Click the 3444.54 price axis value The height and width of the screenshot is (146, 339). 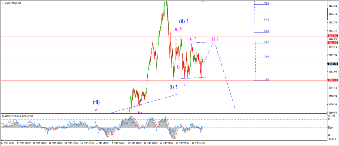pos(333,6)
